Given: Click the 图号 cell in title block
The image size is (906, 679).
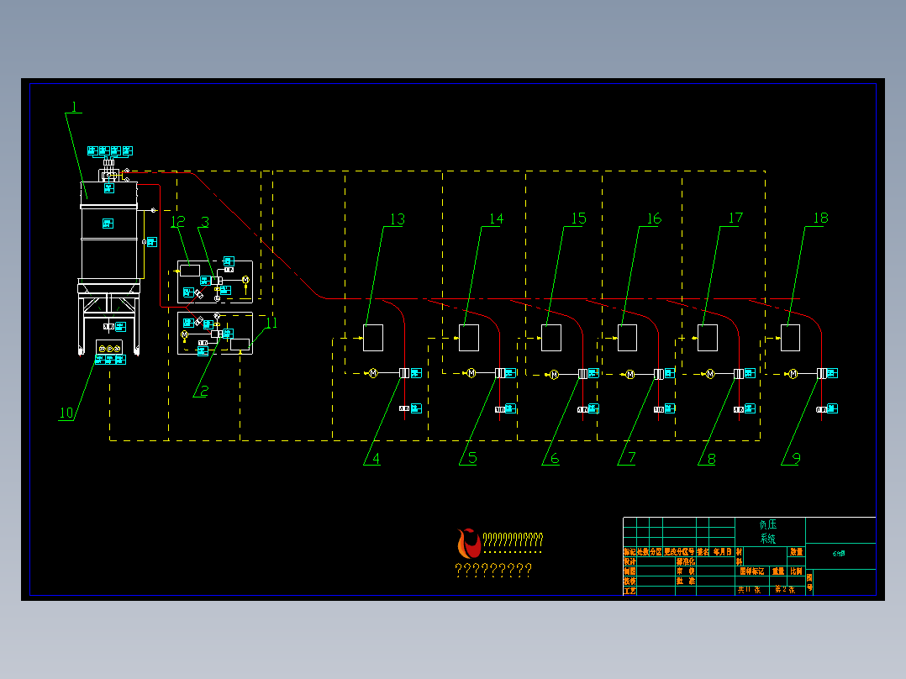Looking at the screenshot, I should pos(809,582).
